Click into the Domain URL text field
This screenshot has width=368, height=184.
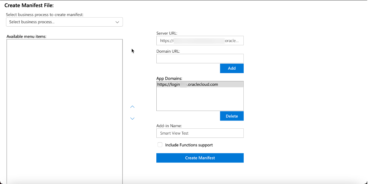(x=200, y=59)
